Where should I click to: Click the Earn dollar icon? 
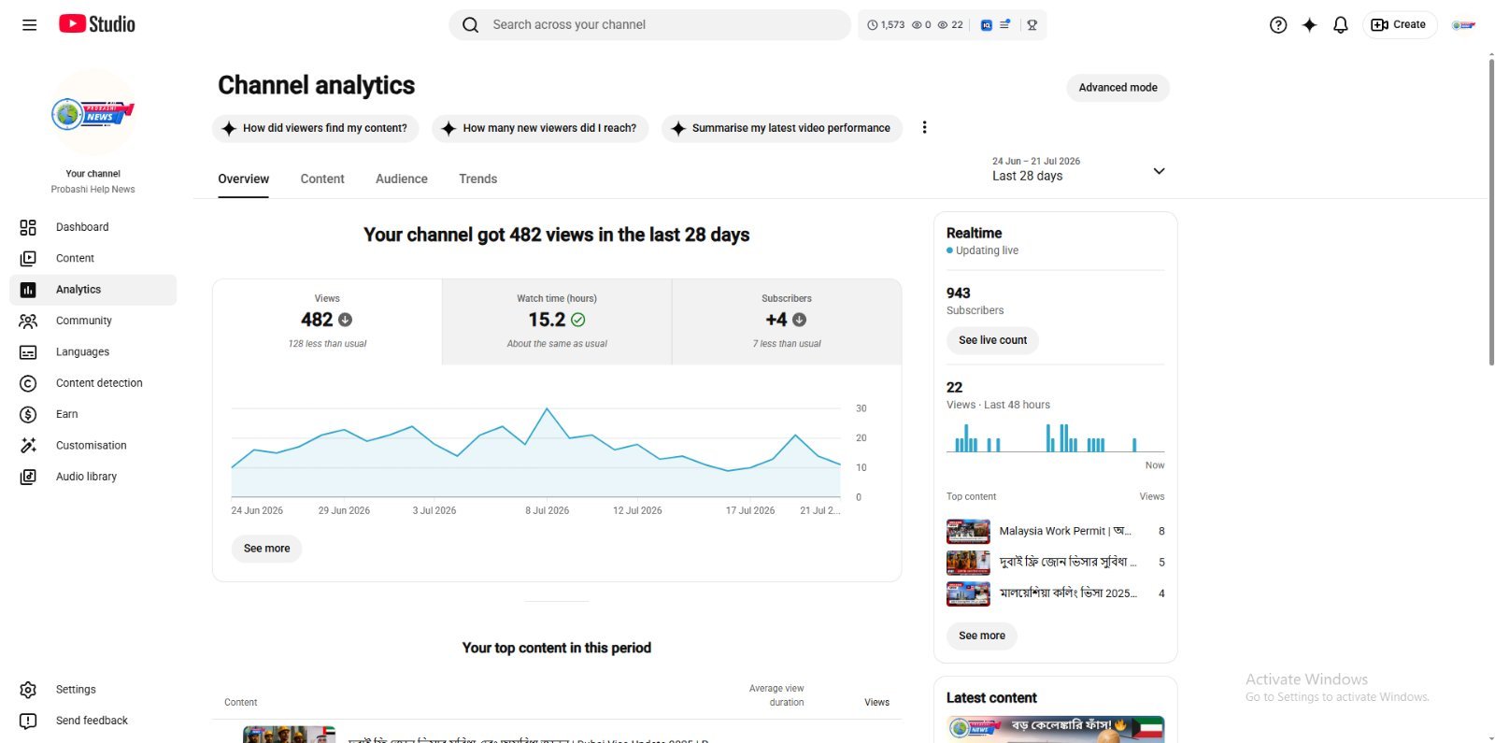click(28, 414)
